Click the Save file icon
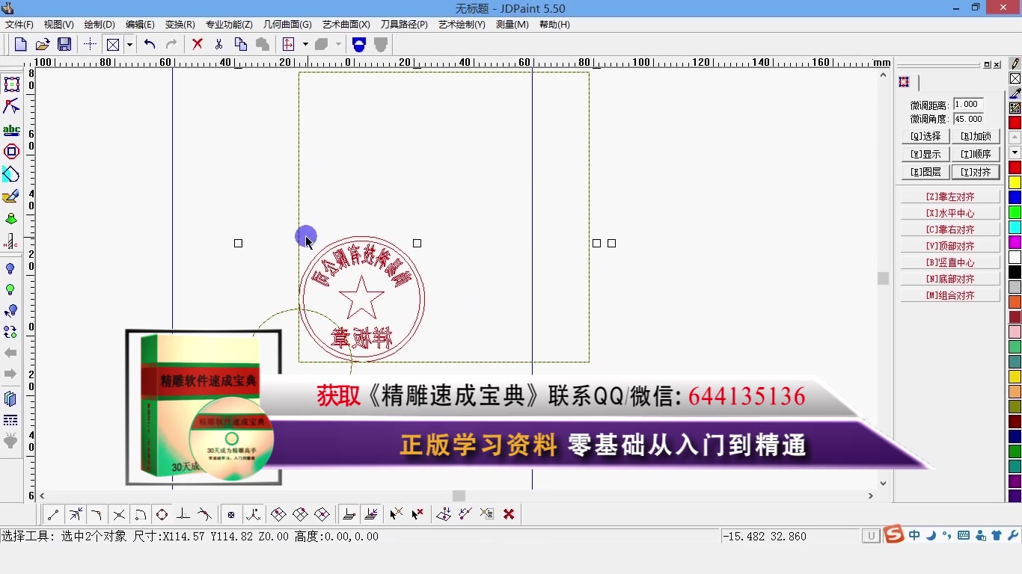 [64, 43]
